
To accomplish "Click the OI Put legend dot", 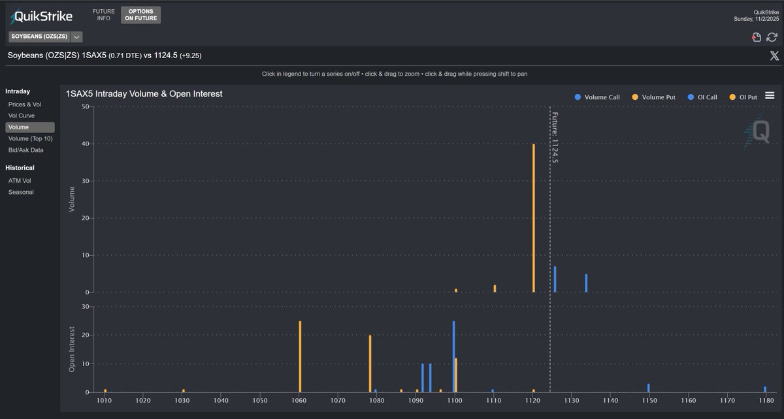I will 731,97.
